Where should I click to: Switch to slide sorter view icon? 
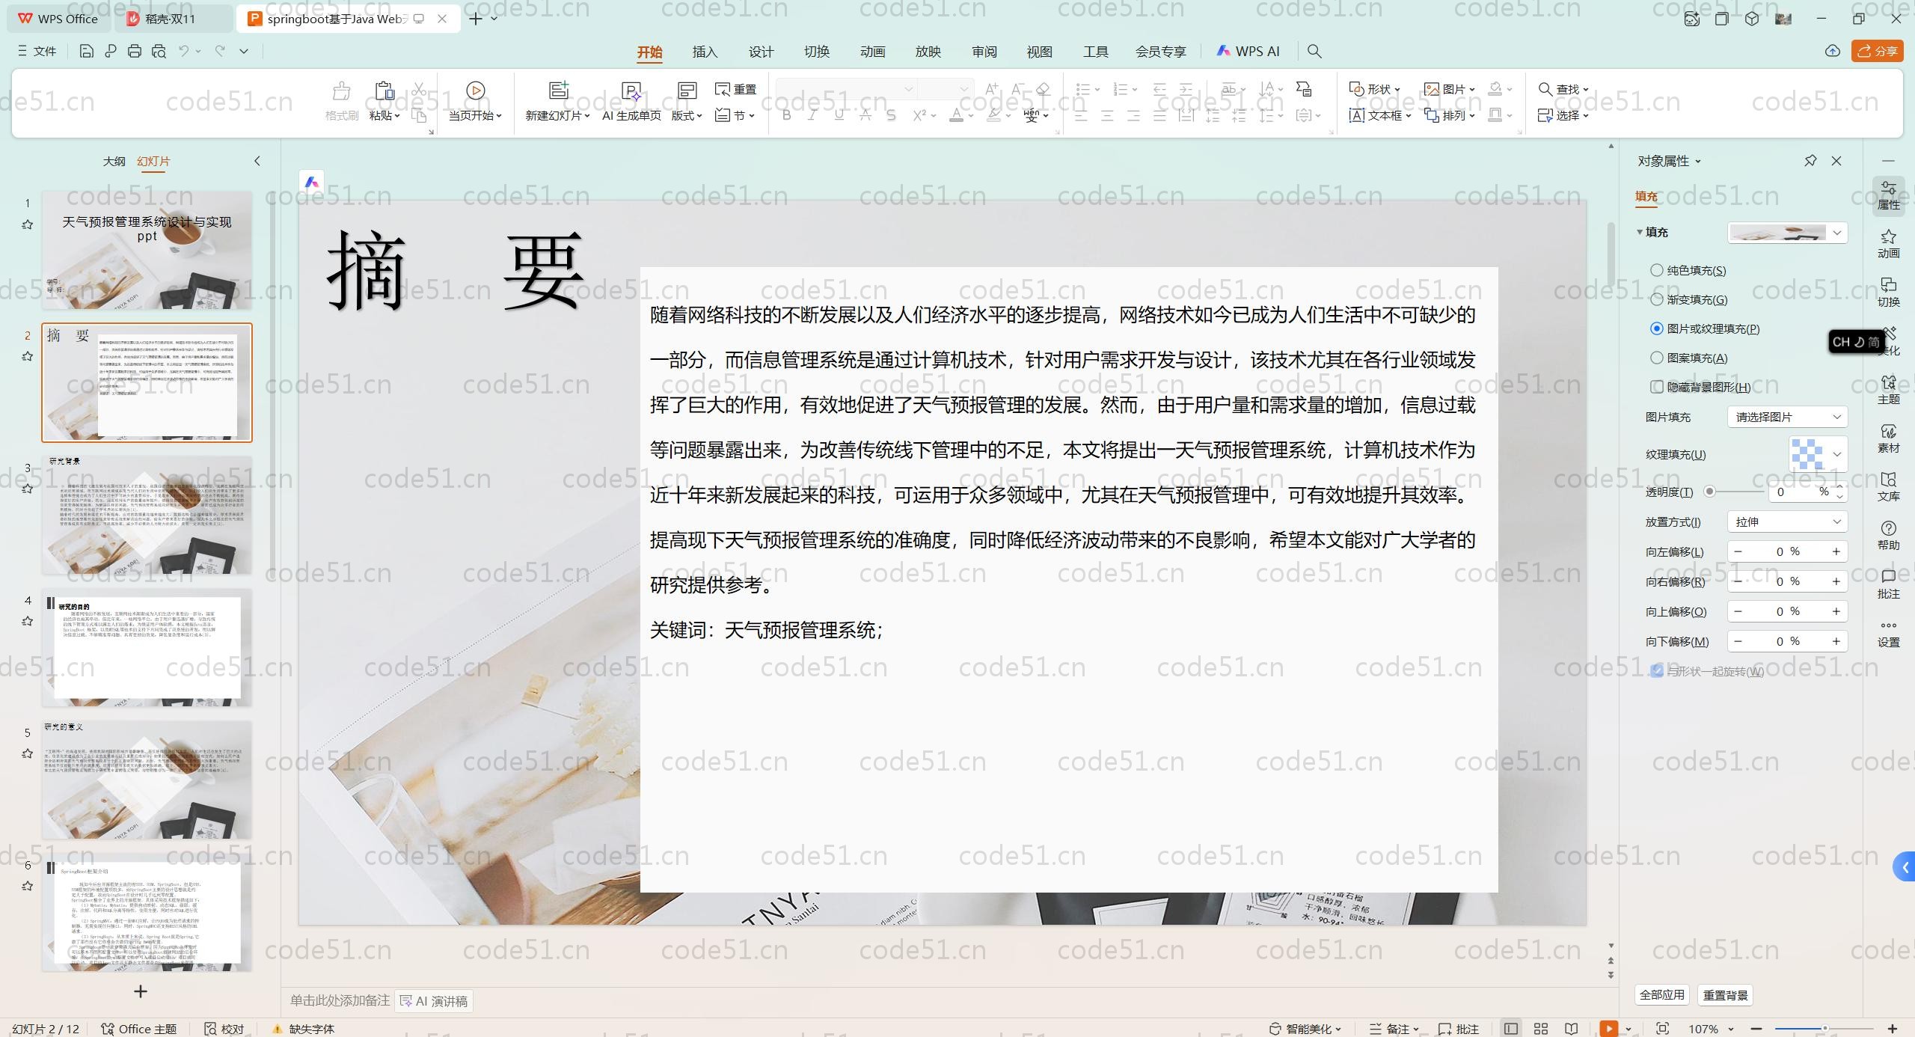tap(1541, 1029)
